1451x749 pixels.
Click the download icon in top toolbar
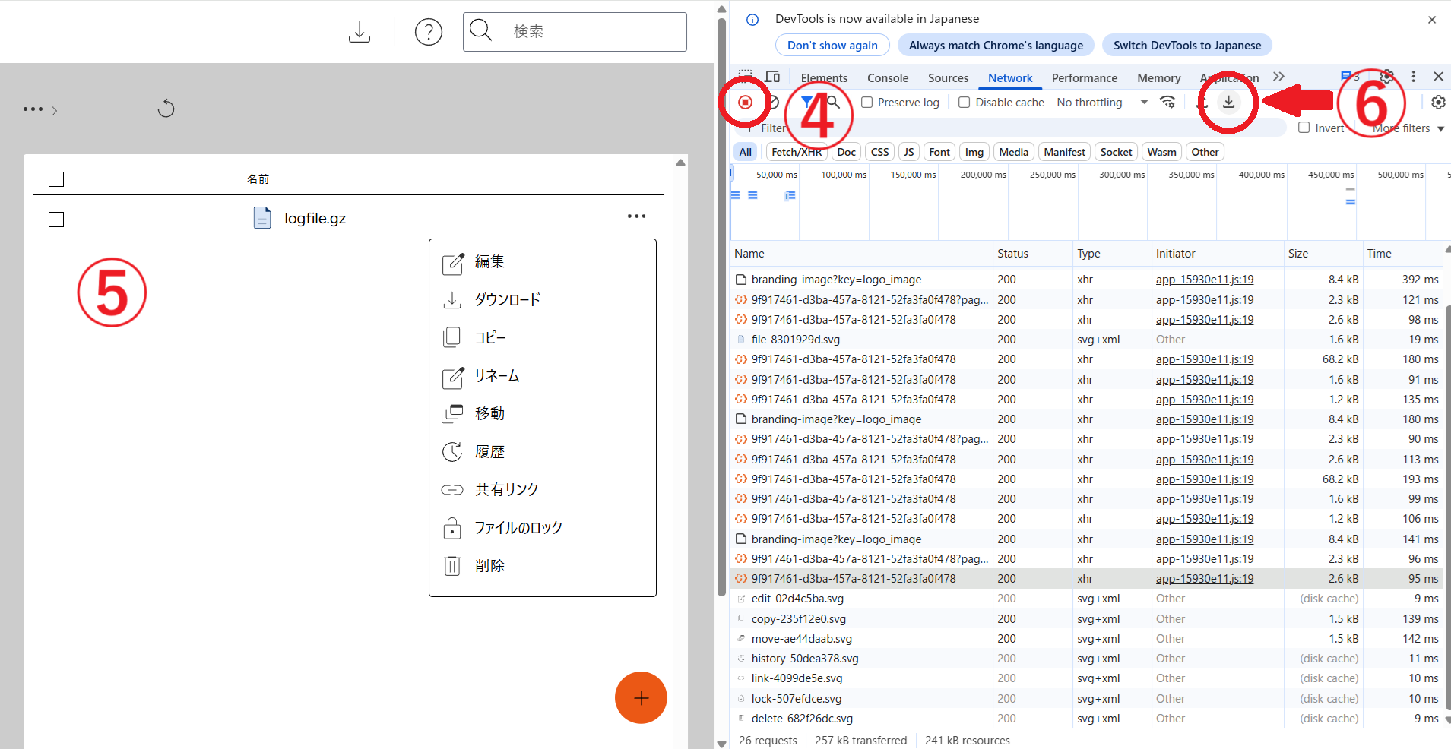(360, 32)
